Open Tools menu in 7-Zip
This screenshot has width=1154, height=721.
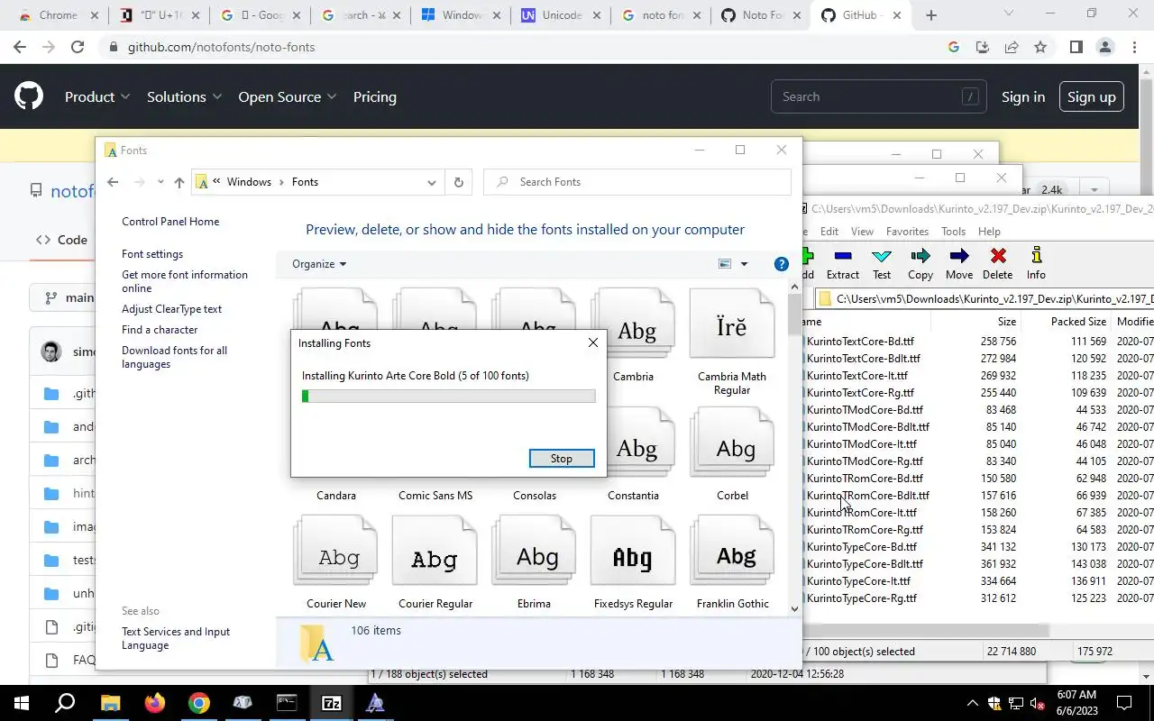point(953,232)
